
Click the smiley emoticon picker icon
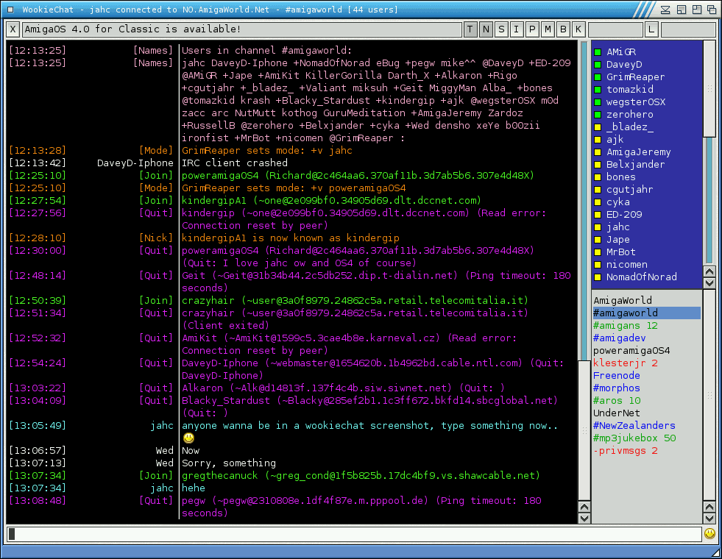pos(709,533)
